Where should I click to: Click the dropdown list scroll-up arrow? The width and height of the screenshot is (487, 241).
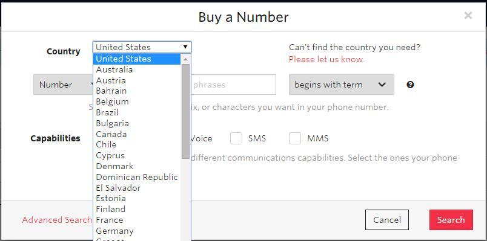coord(185,59)
